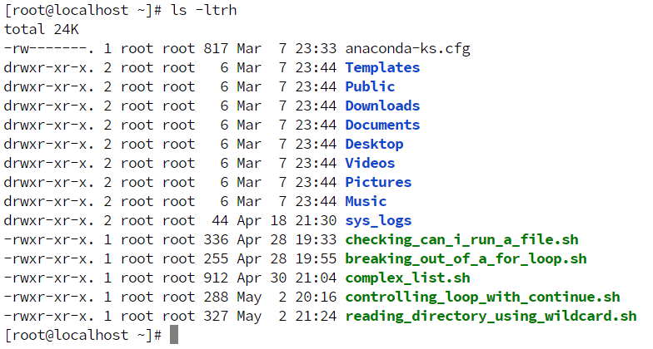Click the 'total 24K' output line
The width and height of the screenshot is (653, 349).
coord(42,29)
